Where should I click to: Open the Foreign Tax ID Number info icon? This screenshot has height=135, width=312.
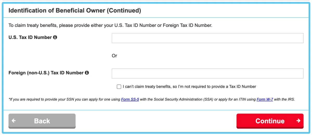point(87,73)
